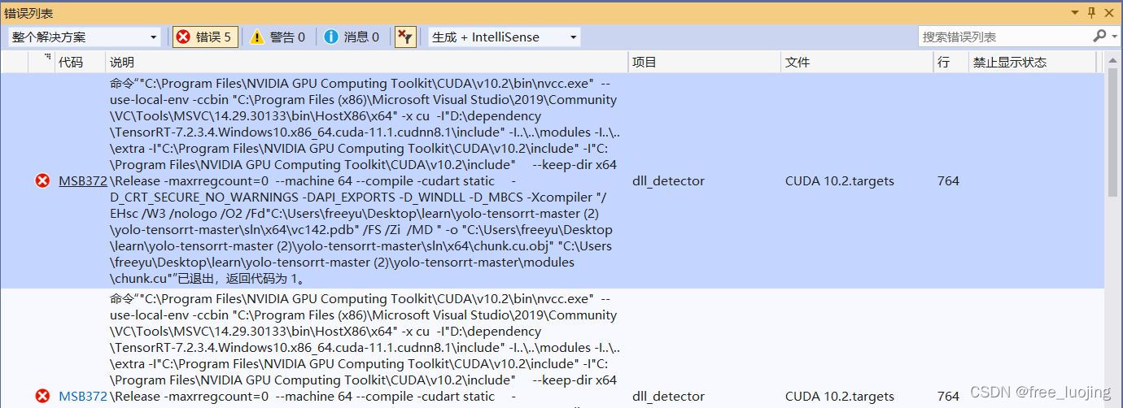Close the 错误列表 panel

(x=1110, y=12)
